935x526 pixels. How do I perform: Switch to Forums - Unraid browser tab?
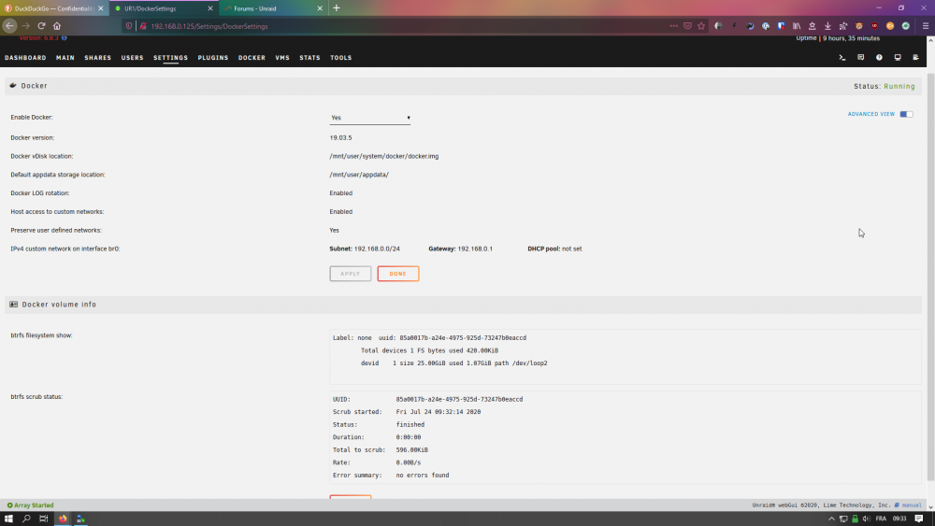pos(273,8)
